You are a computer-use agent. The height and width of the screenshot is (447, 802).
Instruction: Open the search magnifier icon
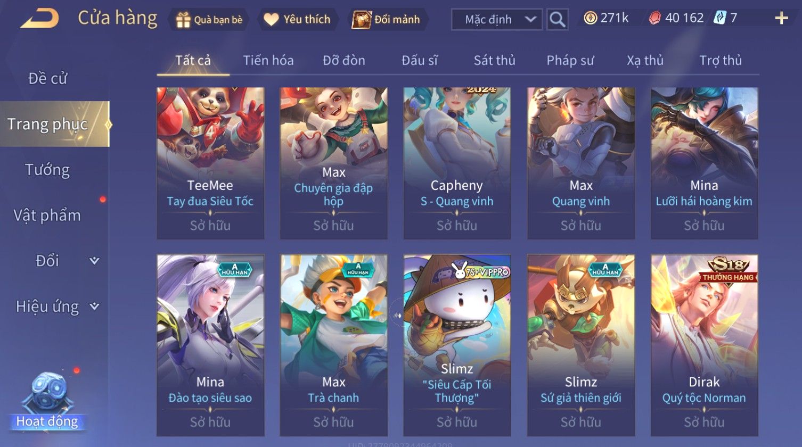click(x=557, y=20)
